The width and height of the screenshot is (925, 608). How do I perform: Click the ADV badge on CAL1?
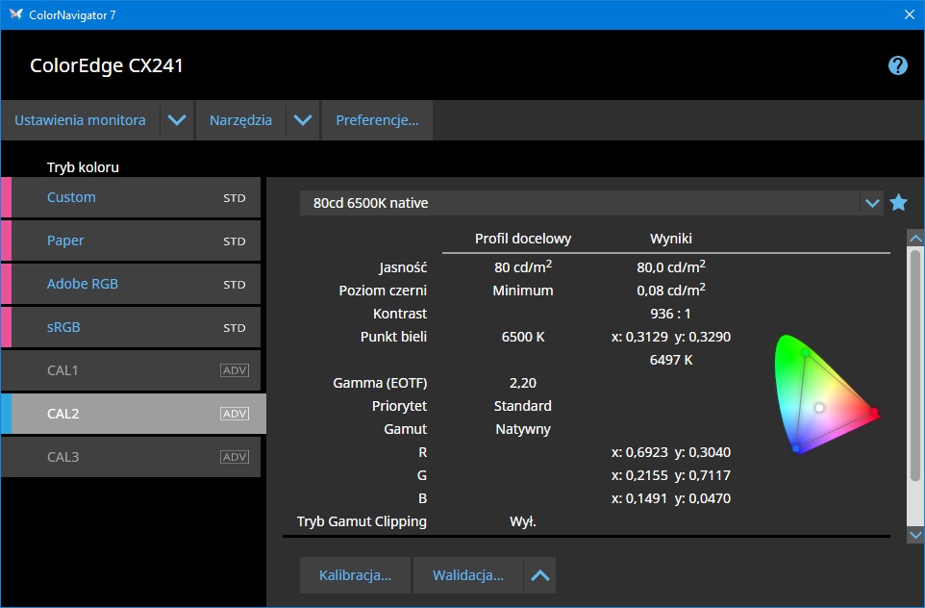tap(235, 370)
